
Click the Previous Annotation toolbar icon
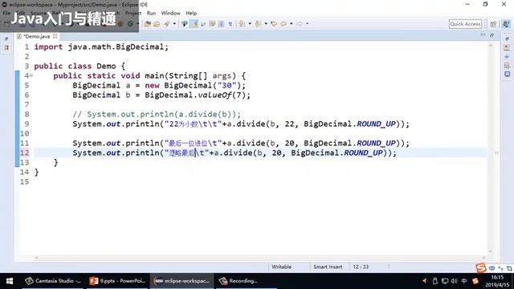click(x=259, y=23)
